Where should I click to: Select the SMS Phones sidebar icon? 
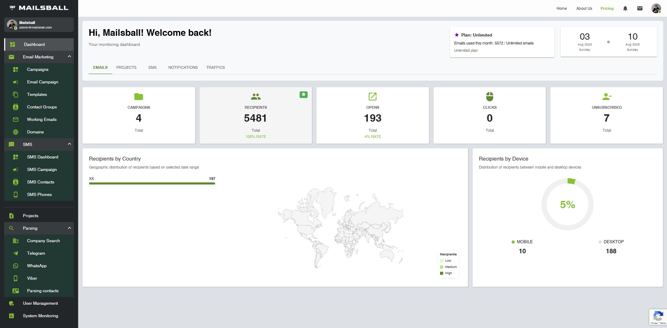(16, 195)
